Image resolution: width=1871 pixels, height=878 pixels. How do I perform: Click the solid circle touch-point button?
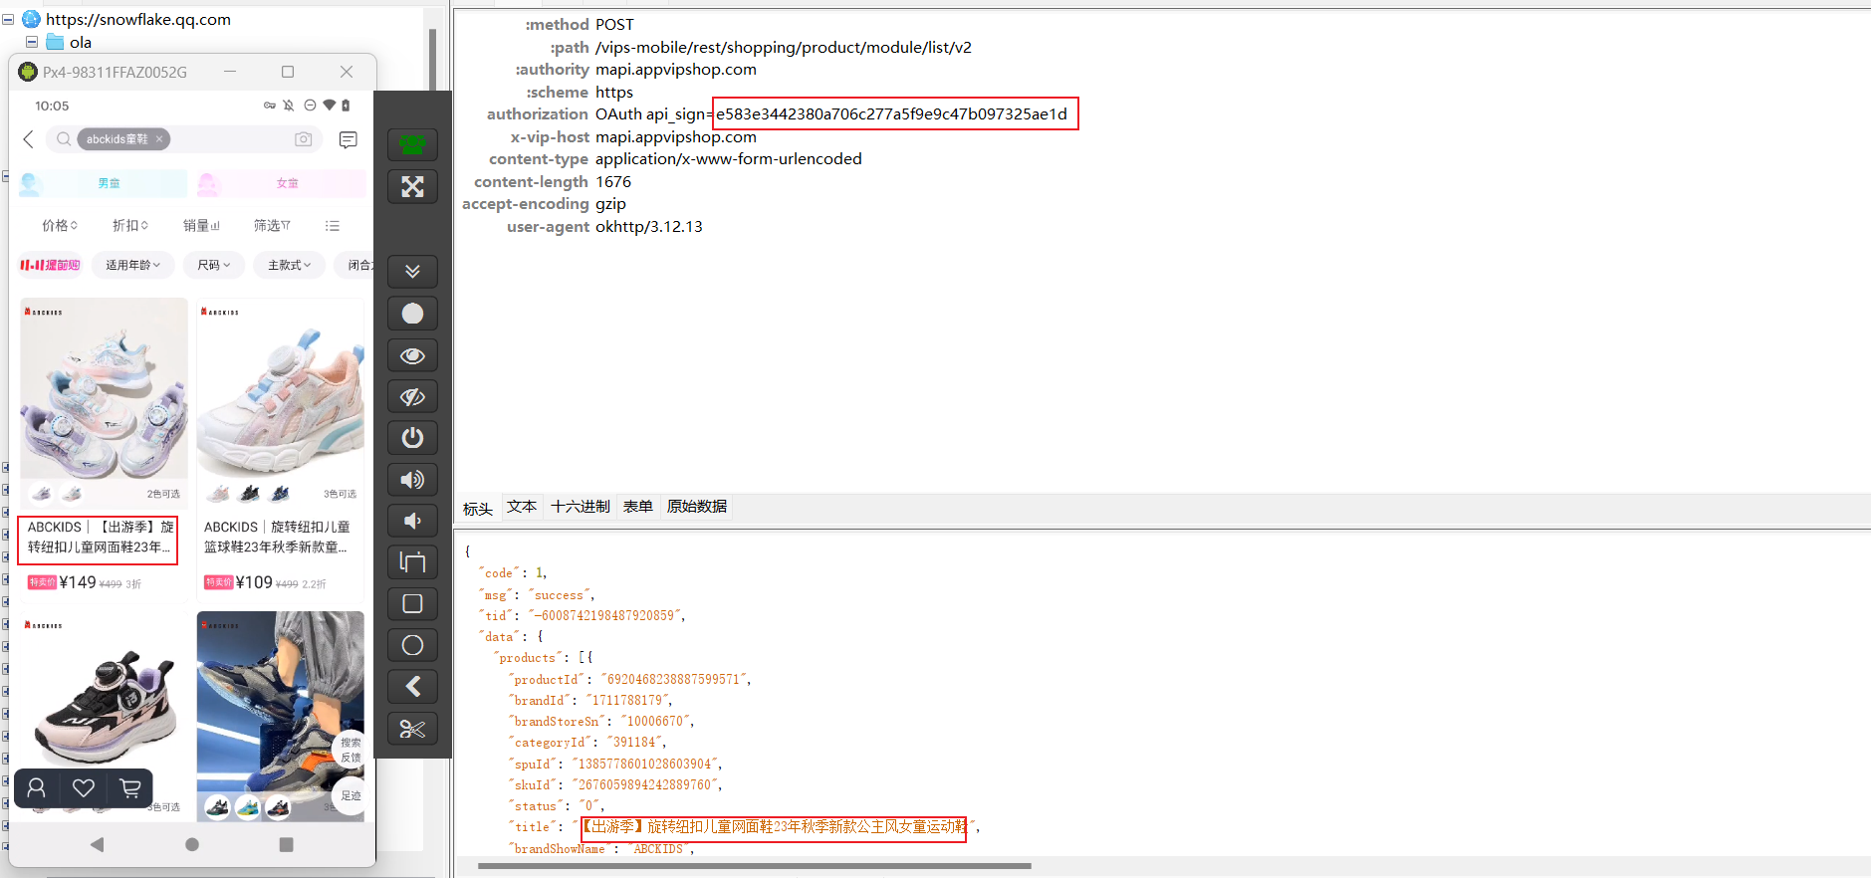412,314
